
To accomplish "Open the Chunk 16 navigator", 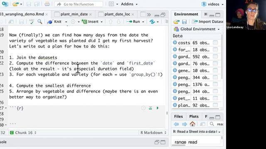I will pos(23,132).
